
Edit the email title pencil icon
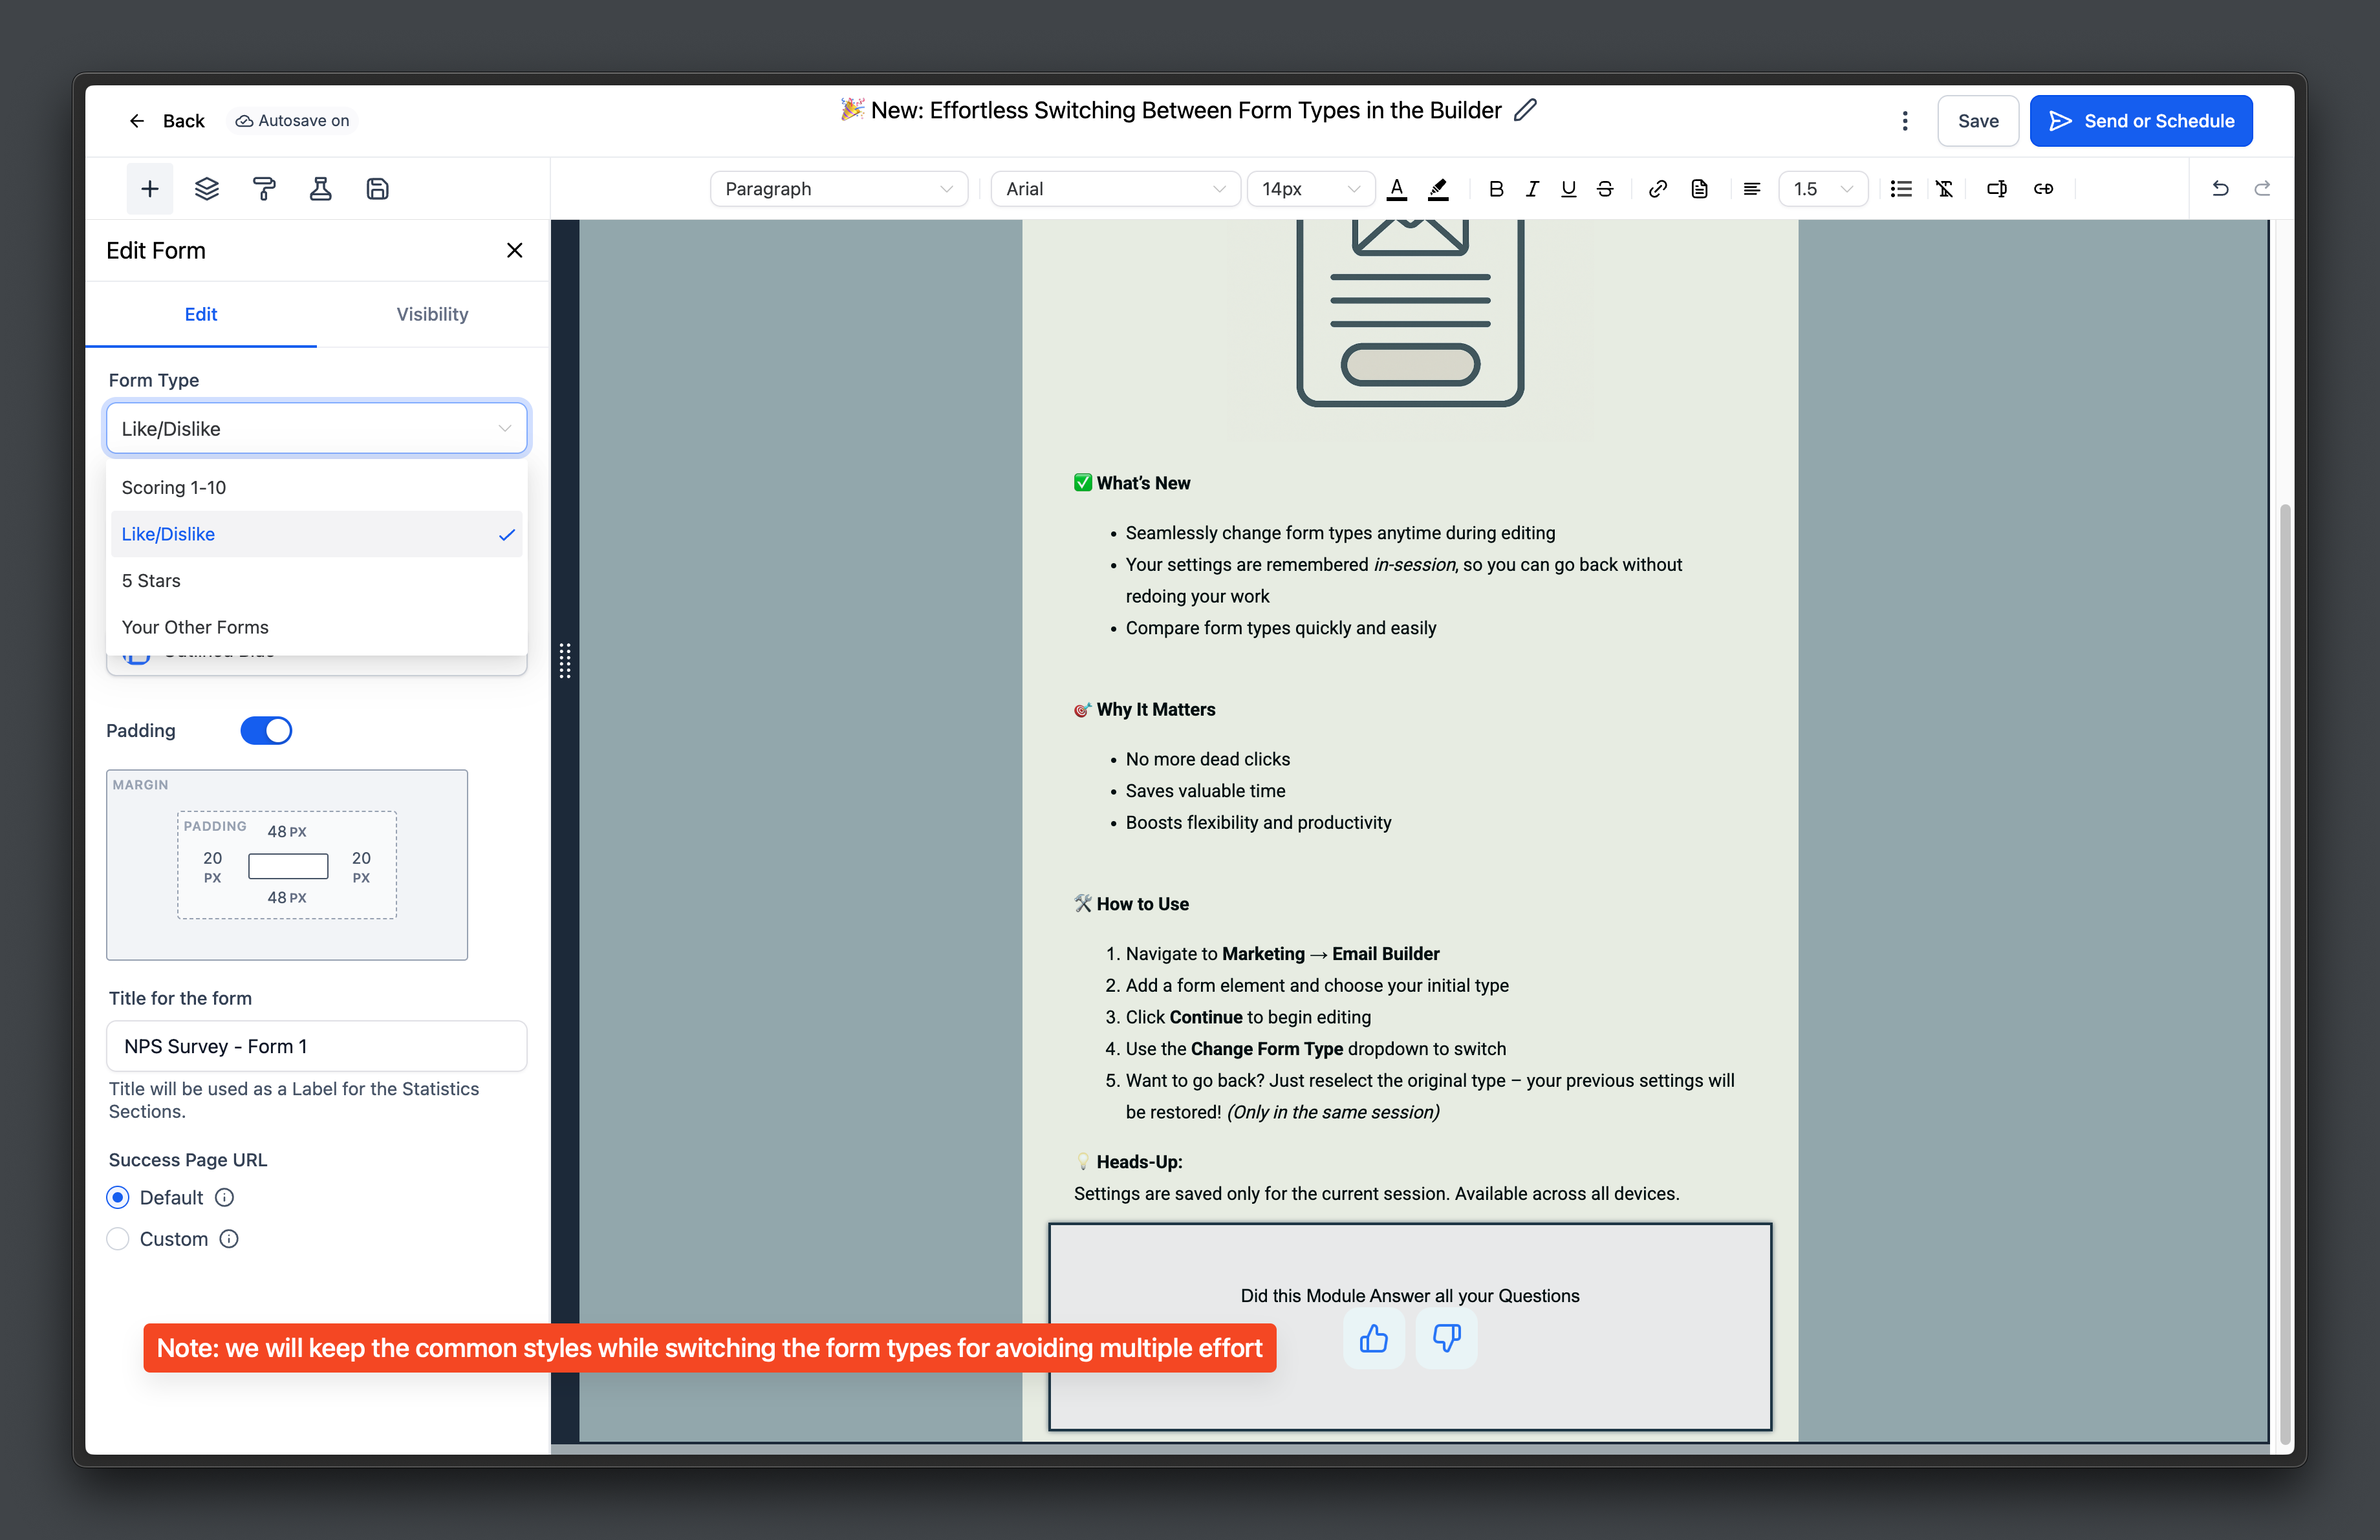(x=1525, y=110)
